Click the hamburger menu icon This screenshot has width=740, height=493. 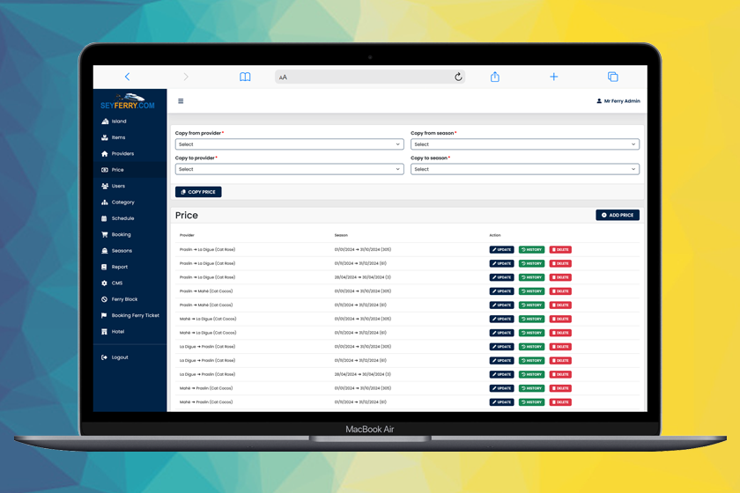click(x=181, y=101)
